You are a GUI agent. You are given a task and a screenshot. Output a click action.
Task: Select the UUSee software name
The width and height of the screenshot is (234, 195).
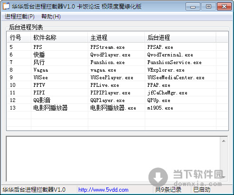40,77
